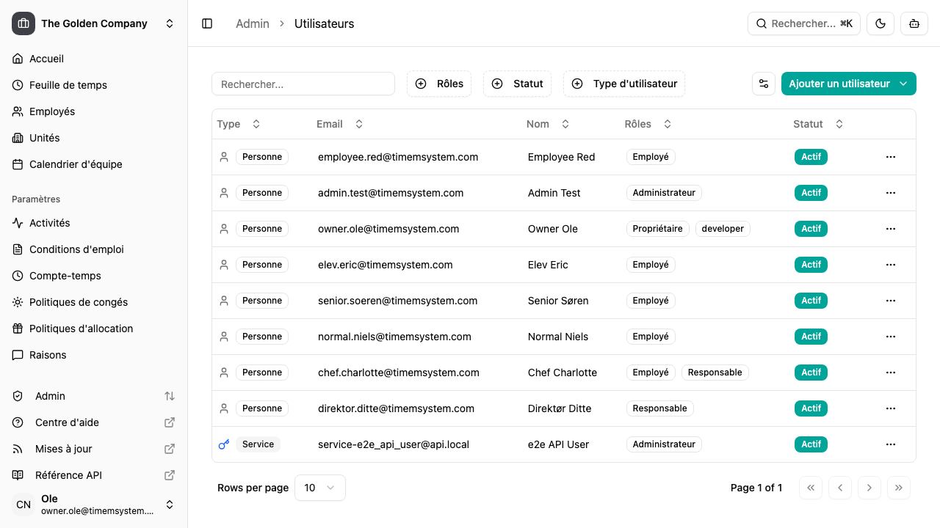Viewport: 940px width, 528px height.
Task: Click the Actif status badge for Owner Ole
Action: (811, 229)
